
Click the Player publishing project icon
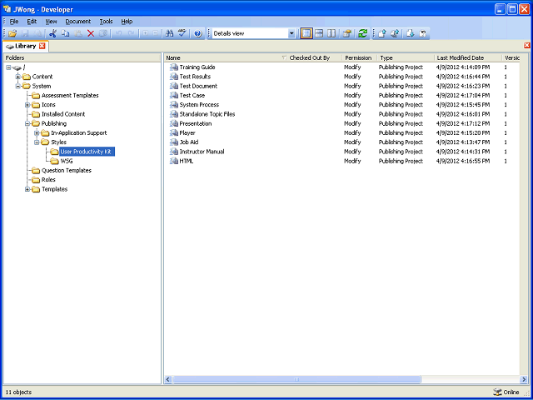pos(174,132)
